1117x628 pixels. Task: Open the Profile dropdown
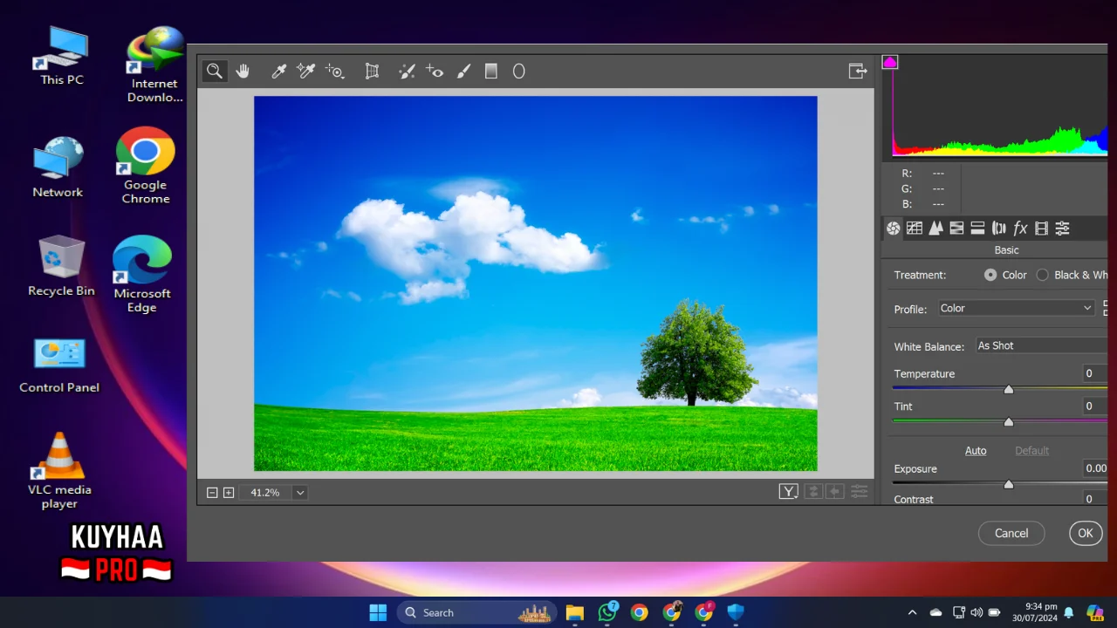(x=1016, y=308)
